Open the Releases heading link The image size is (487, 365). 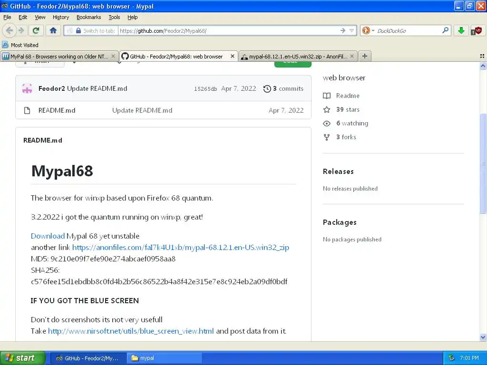click(338, 171)
